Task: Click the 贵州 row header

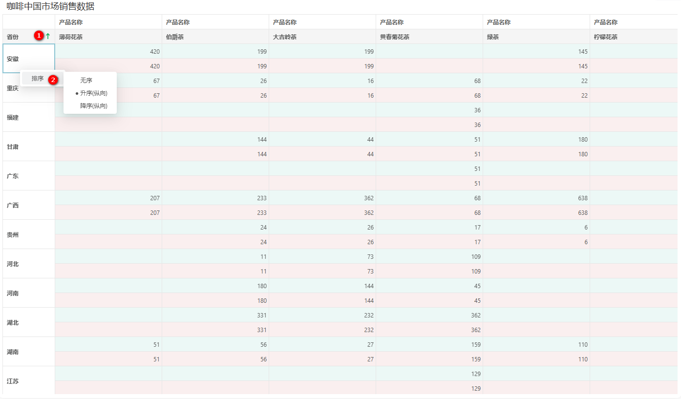Action: point(29,234)
